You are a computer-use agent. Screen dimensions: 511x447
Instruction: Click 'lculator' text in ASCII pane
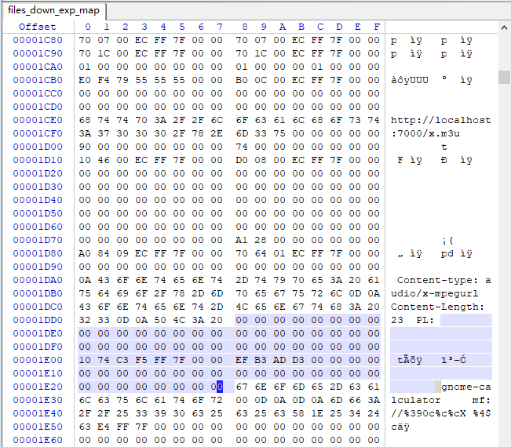415,400
